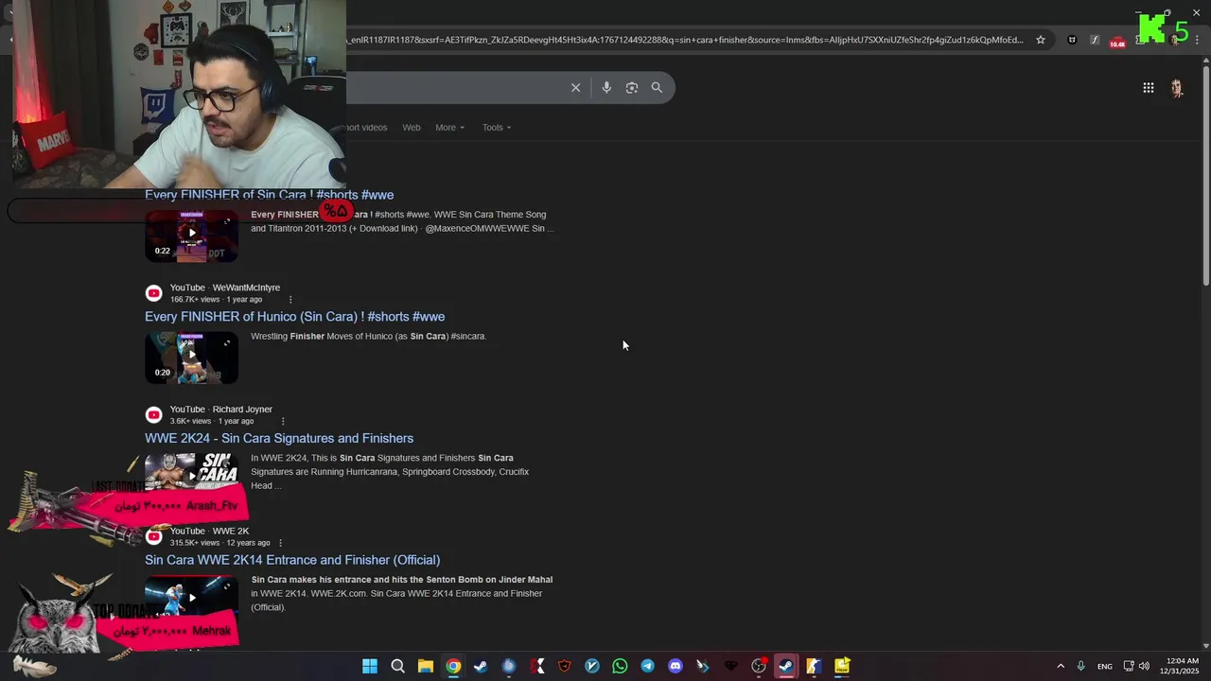Click YouTube icon beside Richard Joyner
The height and width of the screenshot is (681, 1211).
pos(154,415)
